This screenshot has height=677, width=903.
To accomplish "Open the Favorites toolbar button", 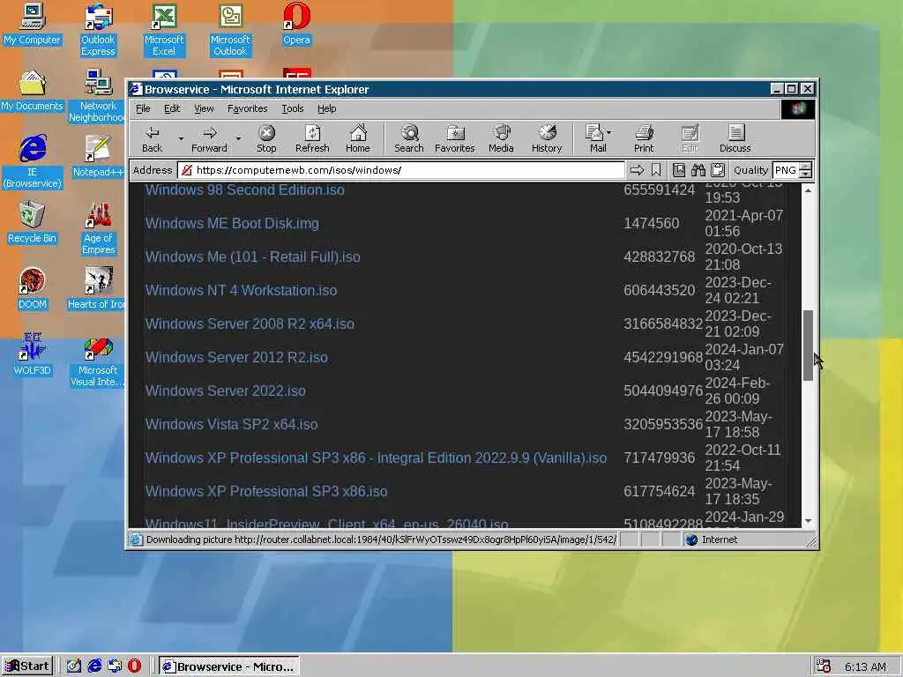I will click(x=455, y=138).
